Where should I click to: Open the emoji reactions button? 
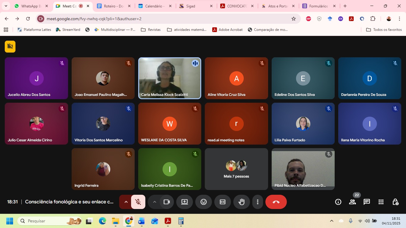204,202
